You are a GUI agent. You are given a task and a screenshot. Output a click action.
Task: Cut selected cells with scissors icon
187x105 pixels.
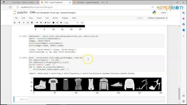24,23
